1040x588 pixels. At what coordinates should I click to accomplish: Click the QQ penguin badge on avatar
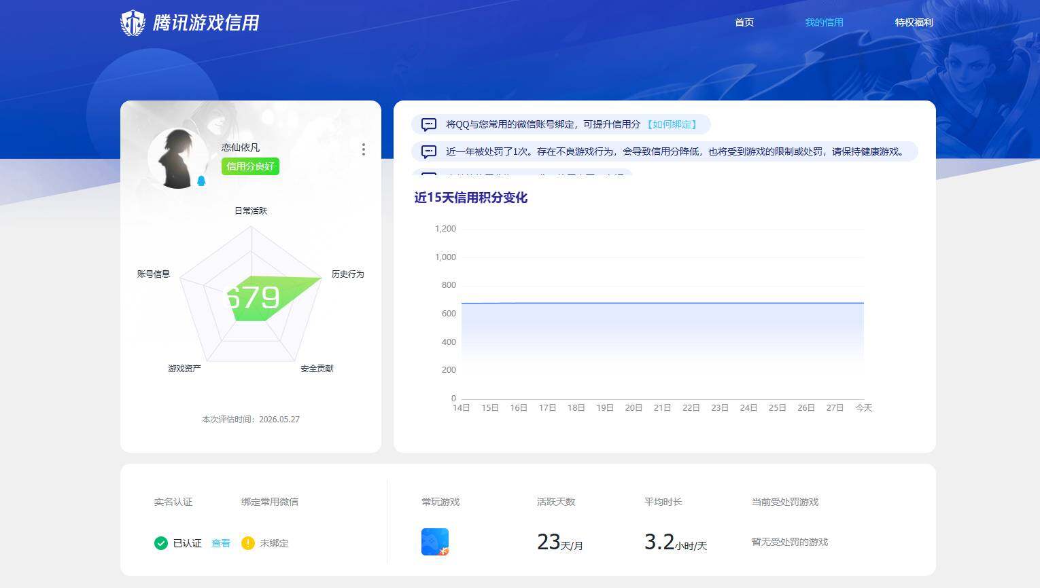(201, 181)
